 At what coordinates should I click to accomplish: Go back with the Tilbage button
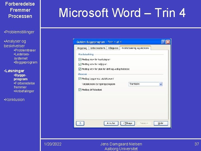pyautogui.click(x=128, y=123)
